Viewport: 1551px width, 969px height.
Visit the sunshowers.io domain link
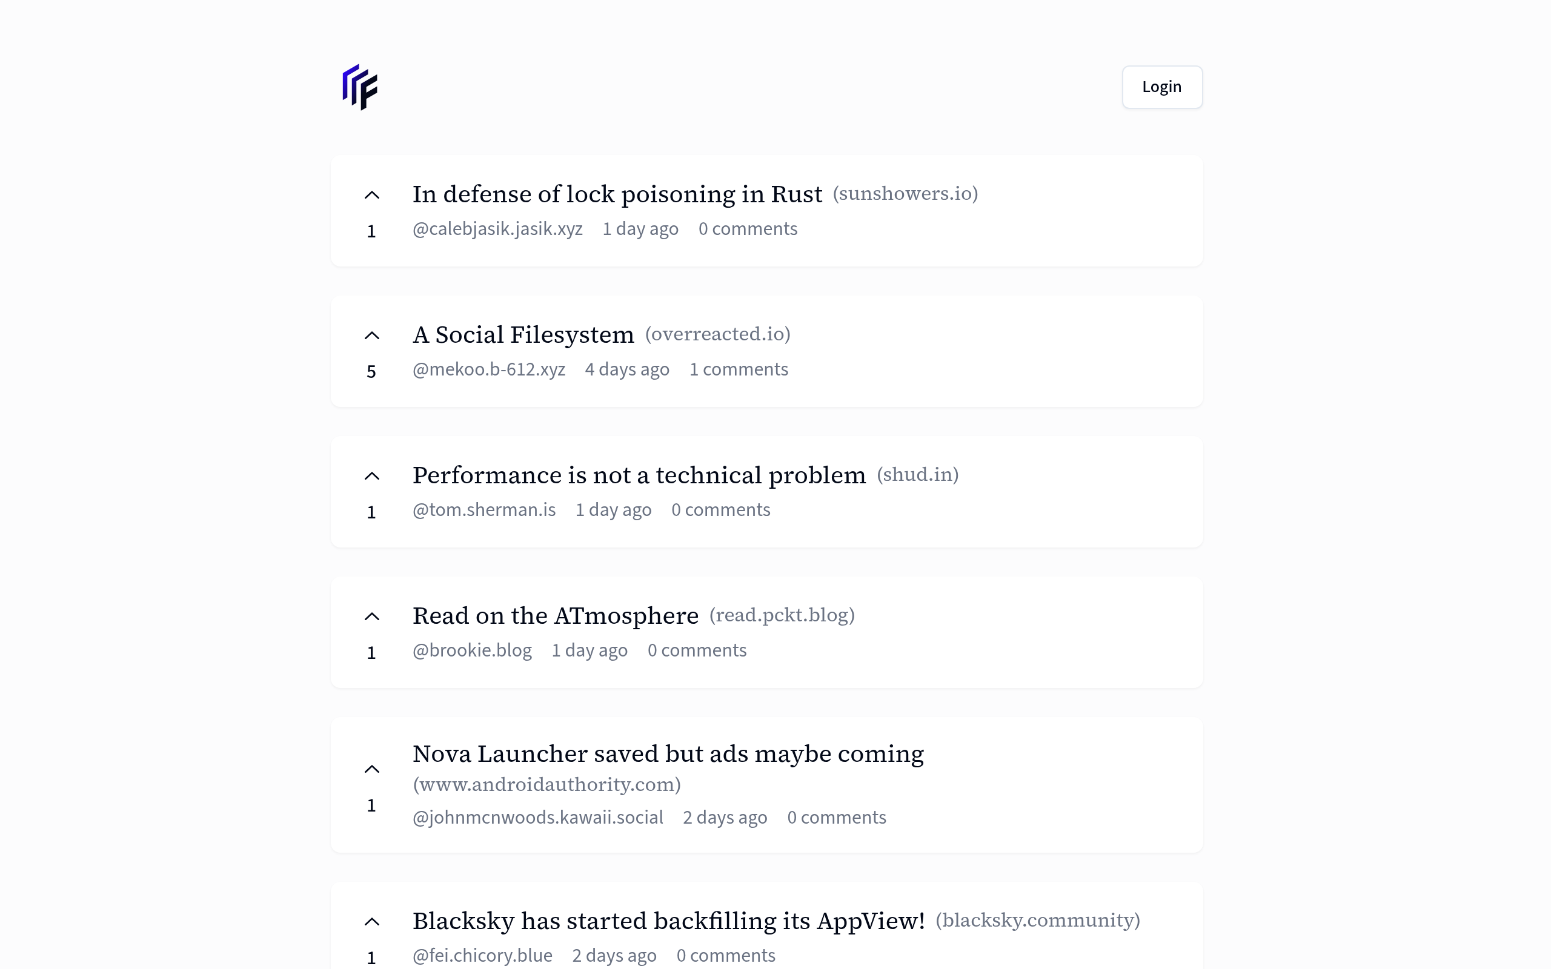pos(906,194)
